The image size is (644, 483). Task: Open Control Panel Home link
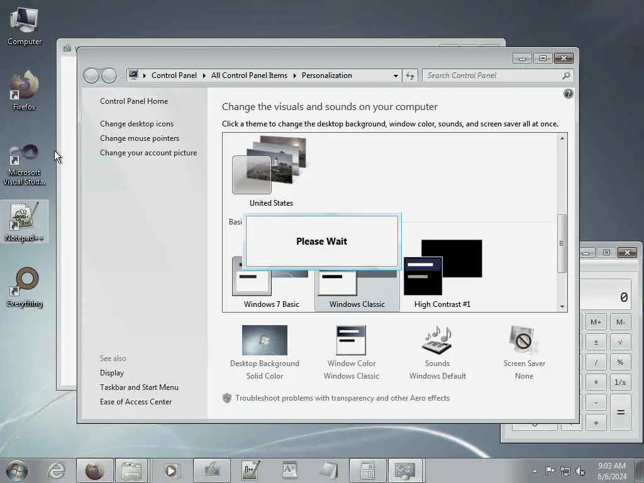(134, 101)
